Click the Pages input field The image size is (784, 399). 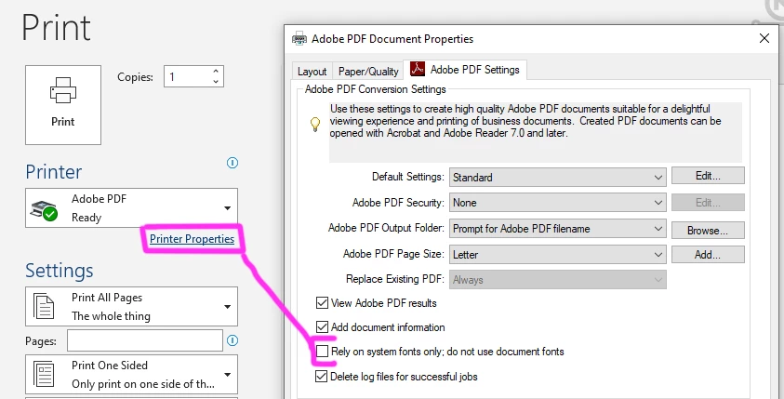(x=145, y=340)
